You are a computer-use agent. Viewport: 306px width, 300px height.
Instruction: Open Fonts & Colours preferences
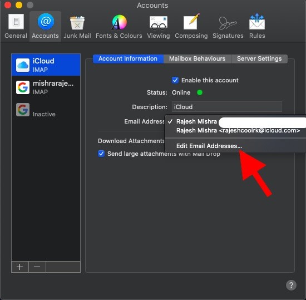click(119, 26)
